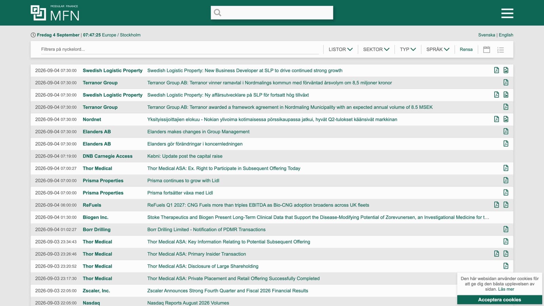
Task: Click the timestamp 2026-09-04 07:19:00
Action: (x=56, y=156)
